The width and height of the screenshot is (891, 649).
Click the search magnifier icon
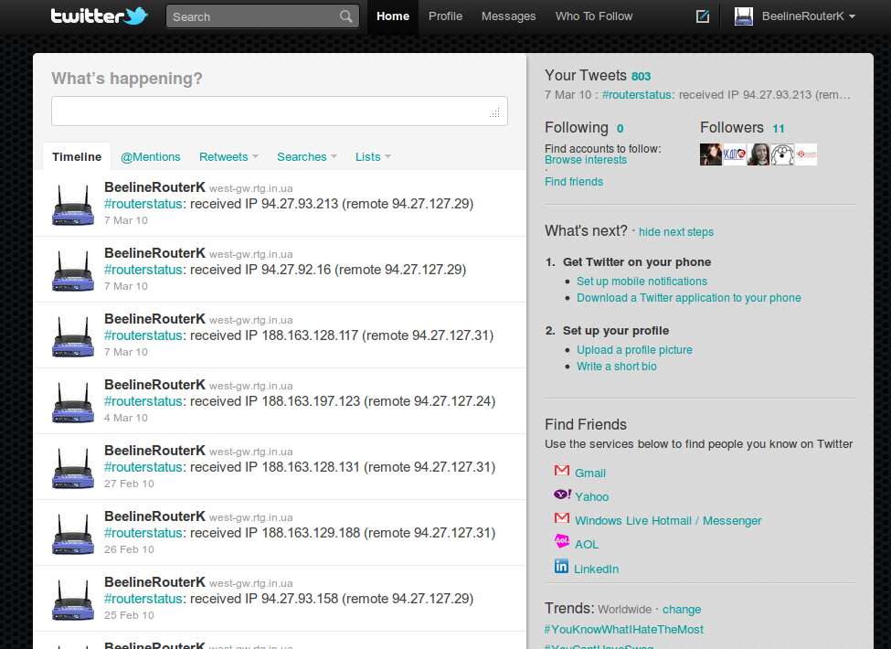(345, 16)
